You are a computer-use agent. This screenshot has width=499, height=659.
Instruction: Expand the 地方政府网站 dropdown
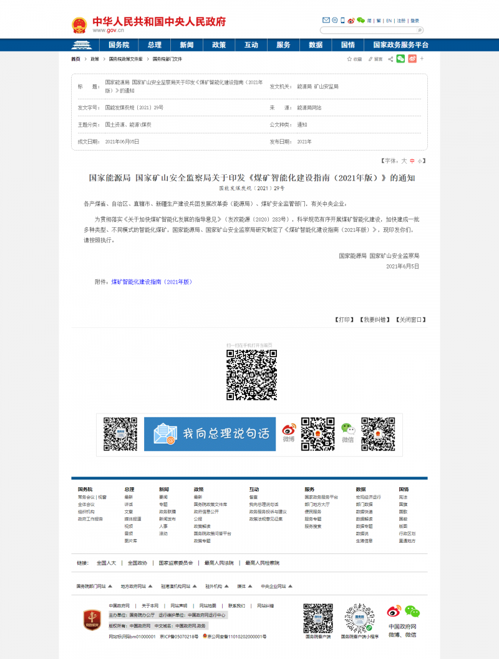click(x=137, y=587)
